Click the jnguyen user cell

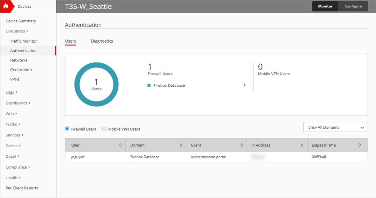click(78, 157)
